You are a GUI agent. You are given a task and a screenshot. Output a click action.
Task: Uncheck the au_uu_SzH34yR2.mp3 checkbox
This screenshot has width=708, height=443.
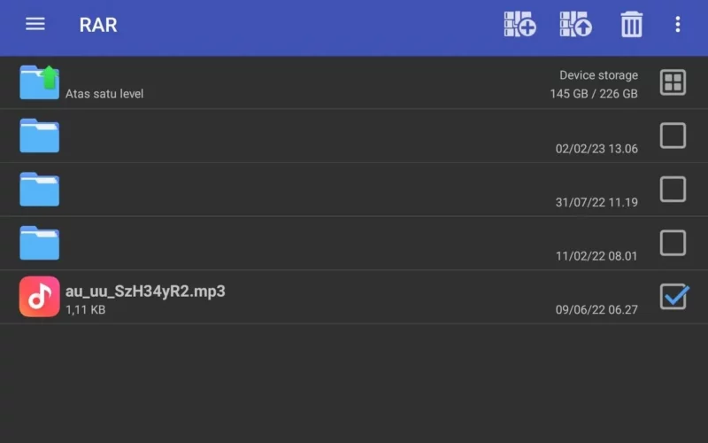[673, 297]
